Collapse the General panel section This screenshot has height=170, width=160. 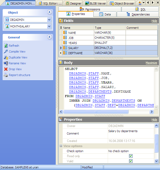pyautogui.click(x=49, y=37)
